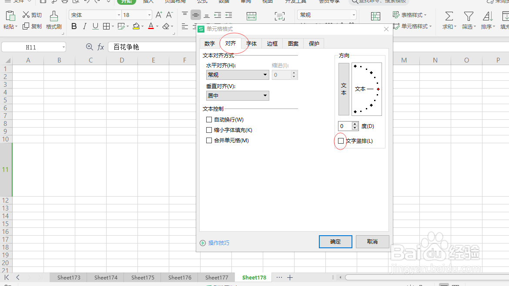509x286 pixels.
Task: Switch to the 字体 tab in the dialog
Action: 251,43
